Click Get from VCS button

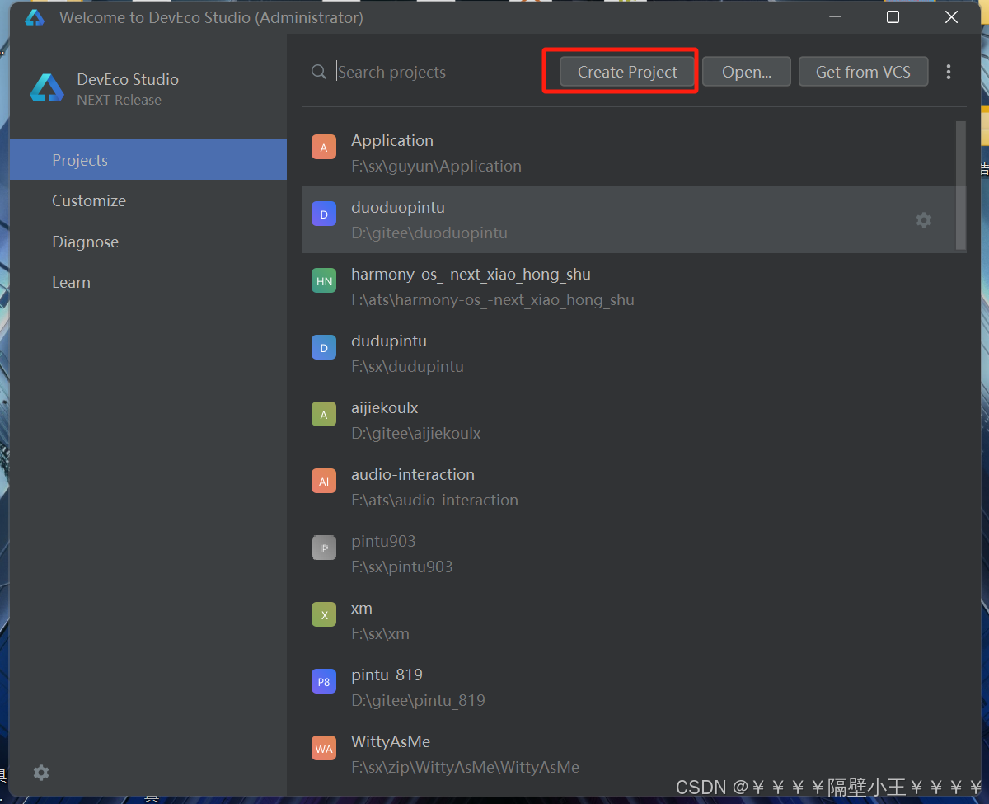863,72
